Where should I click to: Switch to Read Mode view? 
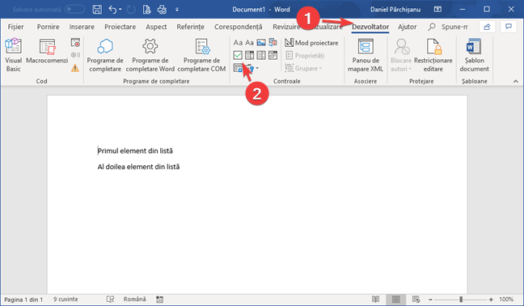(x=376, y=300)
